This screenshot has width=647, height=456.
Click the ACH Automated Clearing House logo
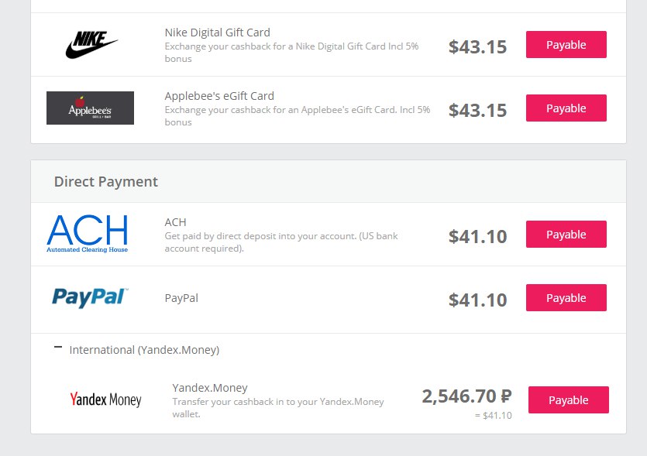click(x=87, y=234)
